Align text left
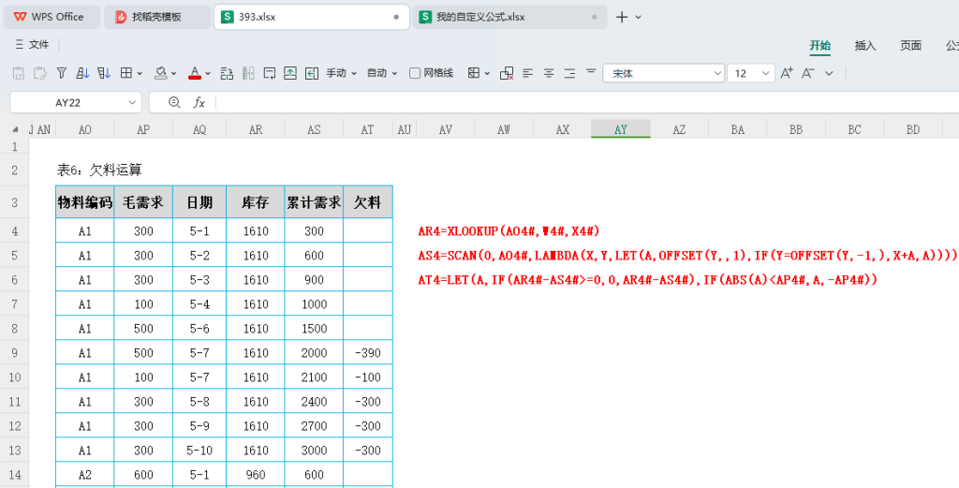 [x=528, y=73]
